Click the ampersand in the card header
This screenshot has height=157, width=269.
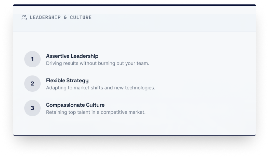coord(65,17)
